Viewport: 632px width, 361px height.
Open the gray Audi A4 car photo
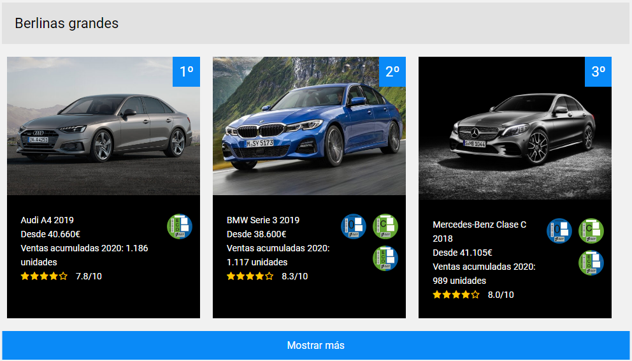[x=104, y=126]
